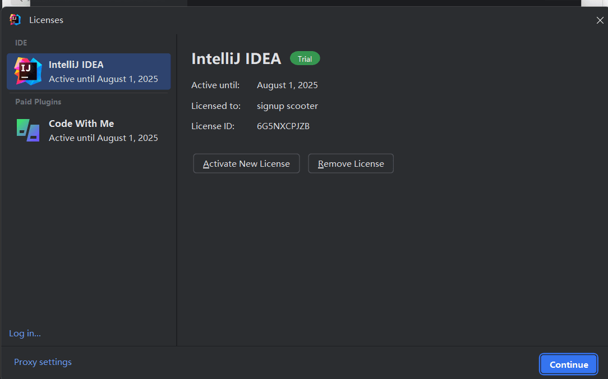Screen dimensions: 608x379
Task: Click the licensed name signup scooter
Action: (x=287, y=106)
